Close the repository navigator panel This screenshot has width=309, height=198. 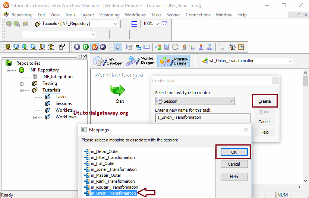point(85,57)
